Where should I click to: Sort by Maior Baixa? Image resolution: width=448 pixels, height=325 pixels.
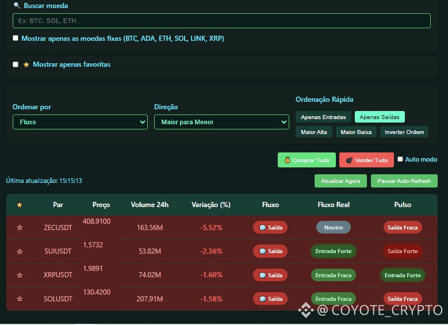[356, 132]
